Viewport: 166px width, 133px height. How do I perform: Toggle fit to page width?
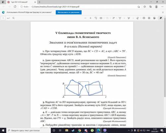click(101, 18)
